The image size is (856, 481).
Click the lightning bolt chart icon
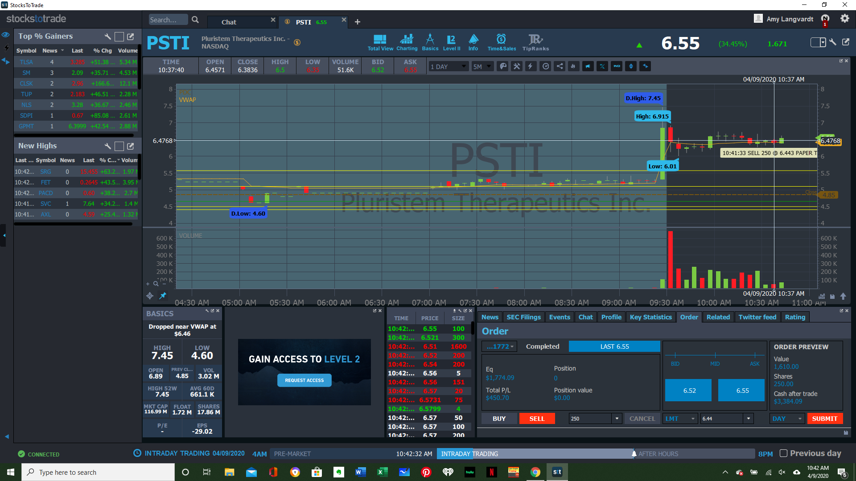(531, 66)
